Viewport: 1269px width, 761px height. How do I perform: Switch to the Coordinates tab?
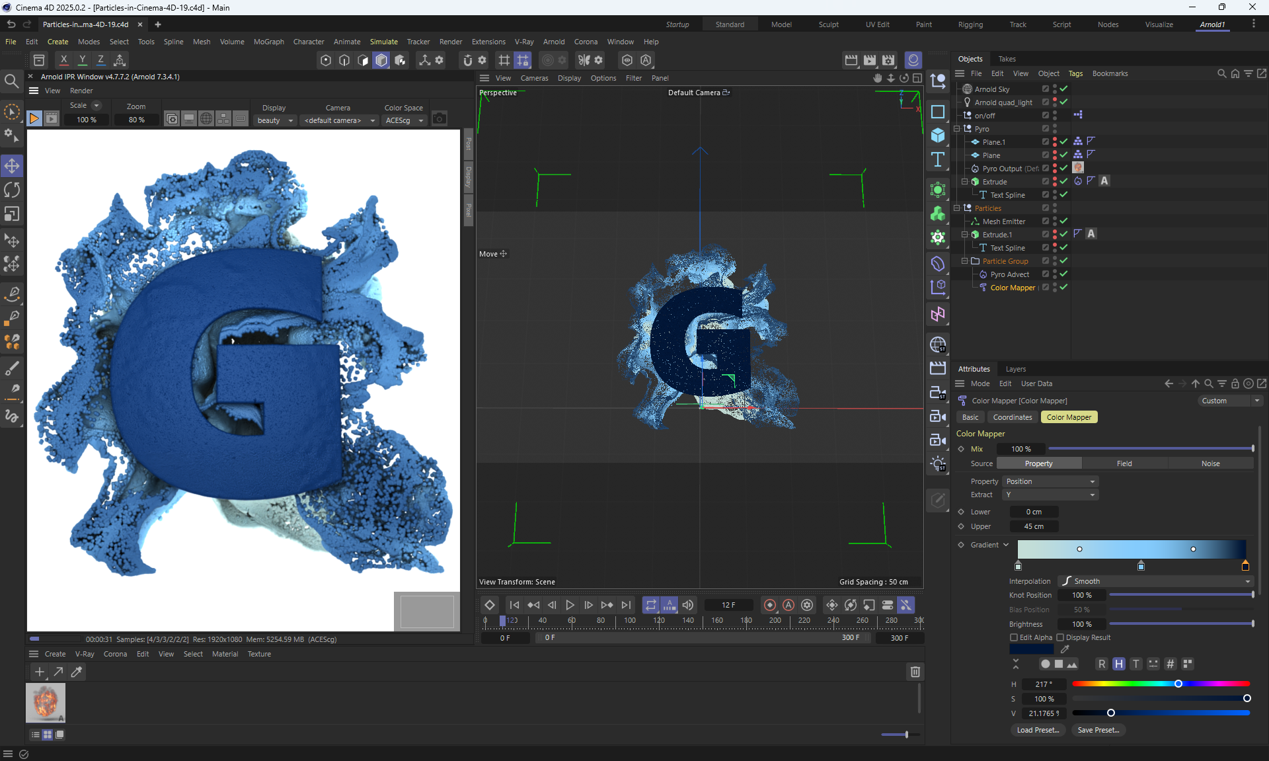pyautogui.click(x=1012, y=417)
